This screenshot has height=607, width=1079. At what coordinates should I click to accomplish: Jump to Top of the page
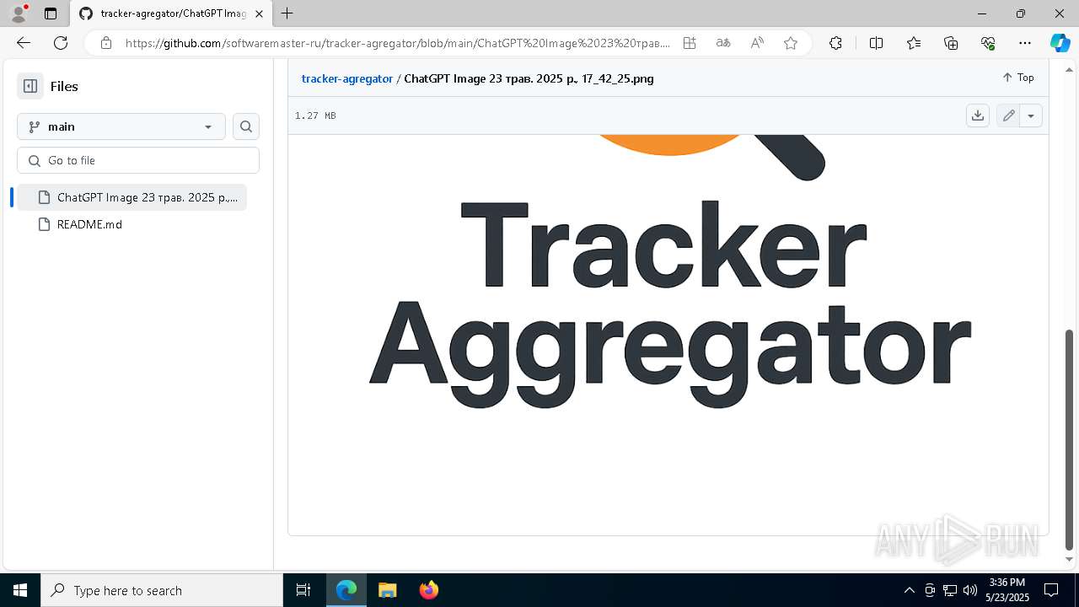click(1017, 78)
